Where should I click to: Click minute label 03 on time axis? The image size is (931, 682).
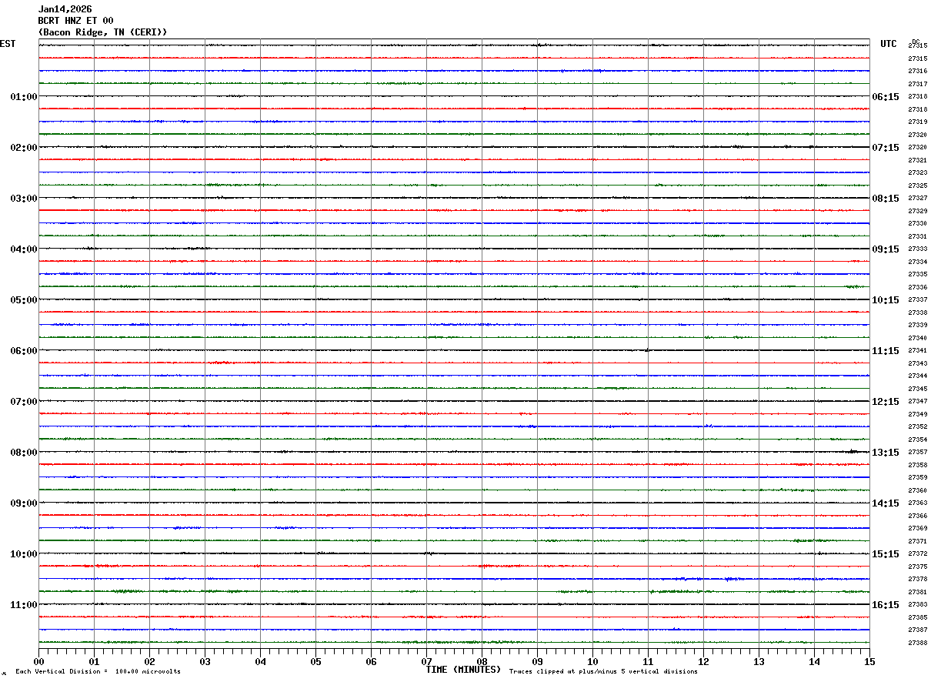click(205, 661)
